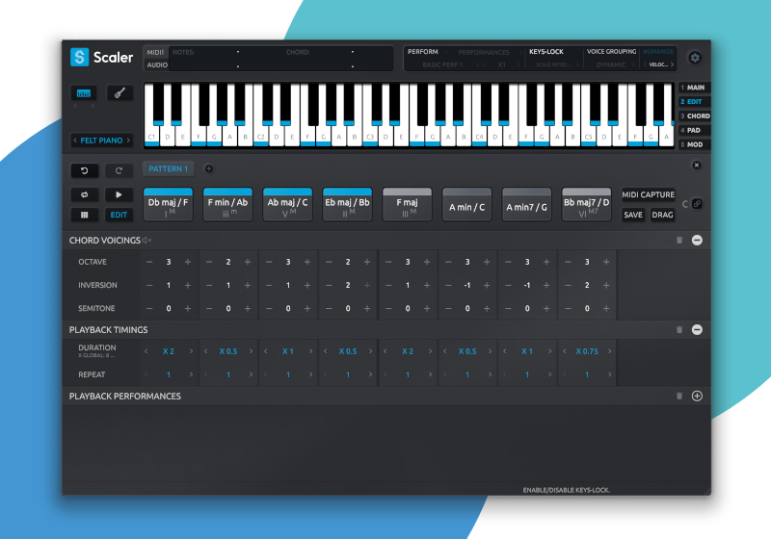Select the Db maj / F chord pad

168,204
